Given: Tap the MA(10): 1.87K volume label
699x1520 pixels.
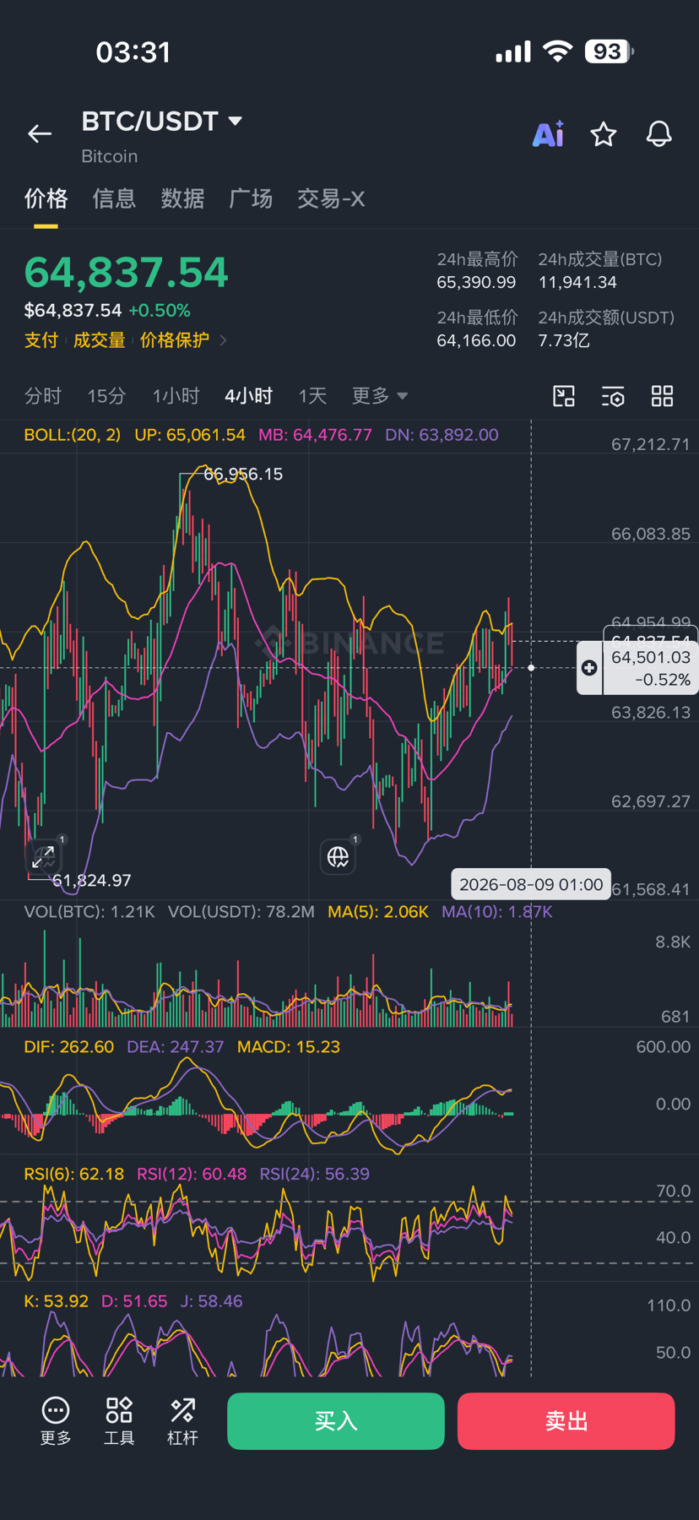Looking at the screenshot, I should pos(497,912).
